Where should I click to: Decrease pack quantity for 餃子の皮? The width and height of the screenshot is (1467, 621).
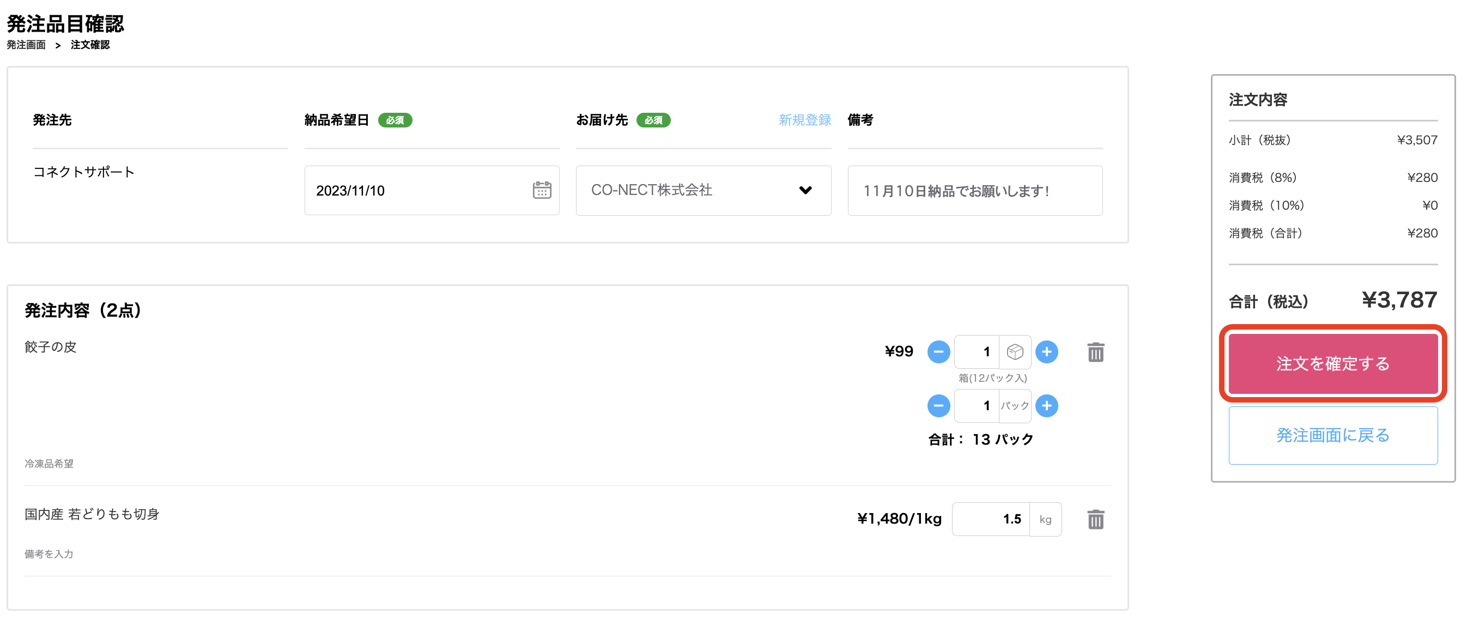938,406
